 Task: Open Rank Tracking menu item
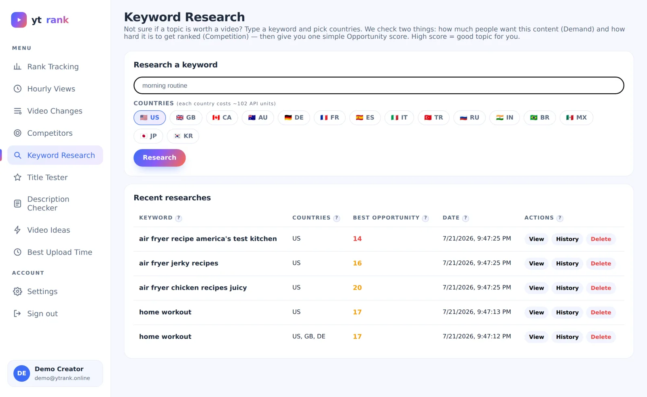[55, 67]
